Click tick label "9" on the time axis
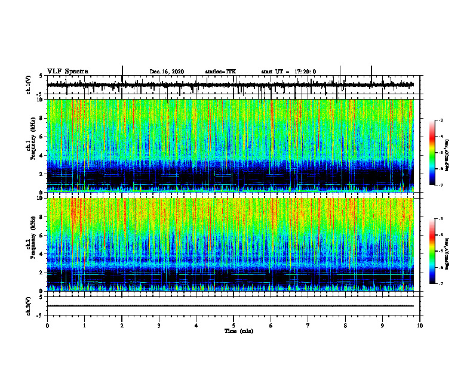The image size is (473, 365). [x=382, y=326]
